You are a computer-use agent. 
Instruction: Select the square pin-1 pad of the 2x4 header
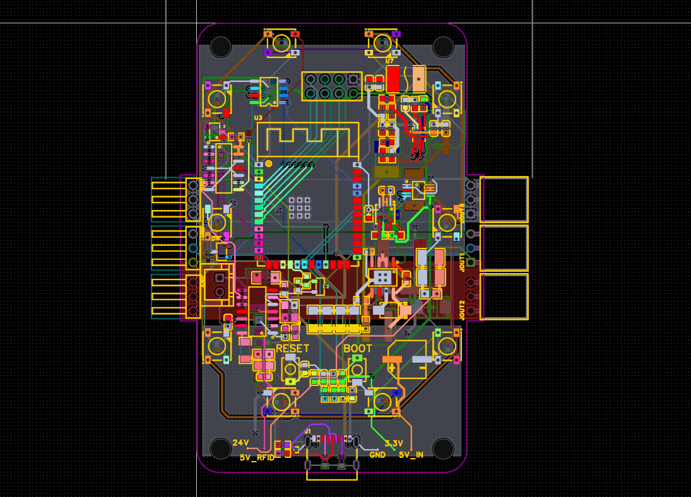pos(353,79)
